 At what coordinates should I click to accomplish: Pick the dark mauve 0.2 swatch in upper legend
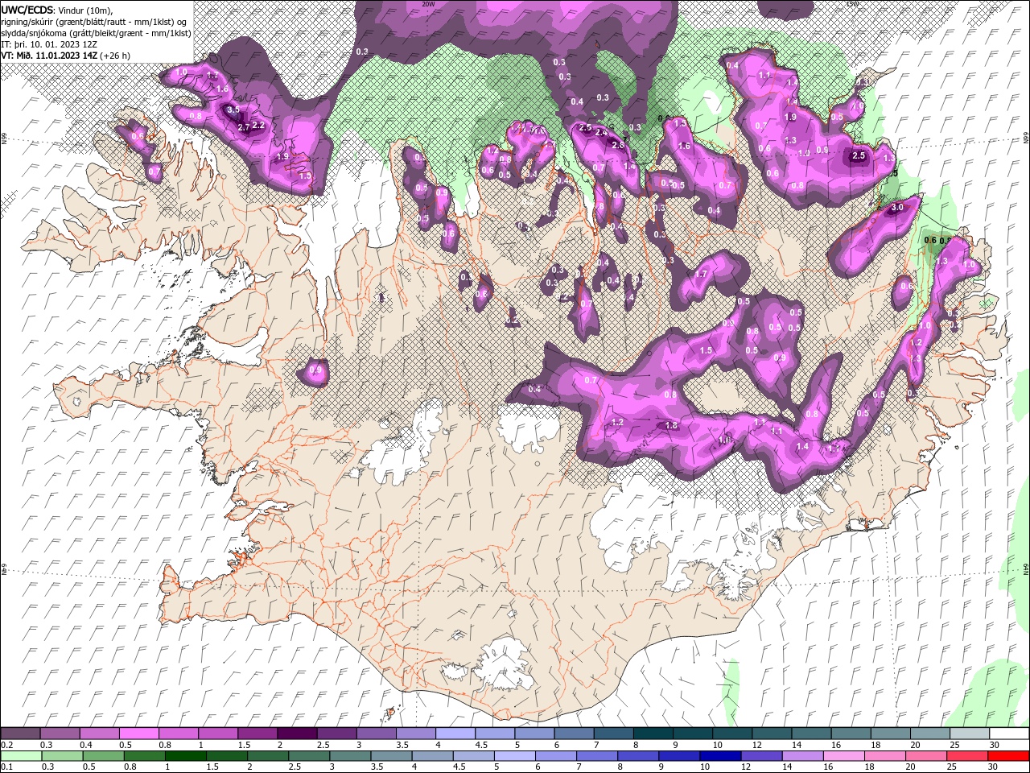click(x=20, y=734)
